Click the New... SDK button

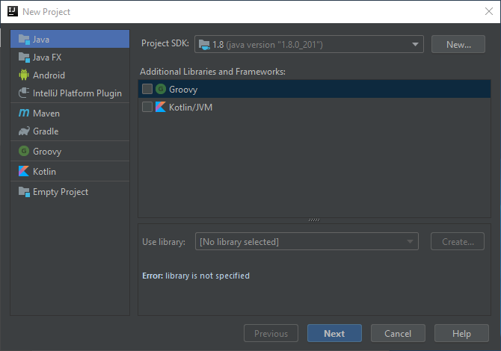click(x=458, y=45)
